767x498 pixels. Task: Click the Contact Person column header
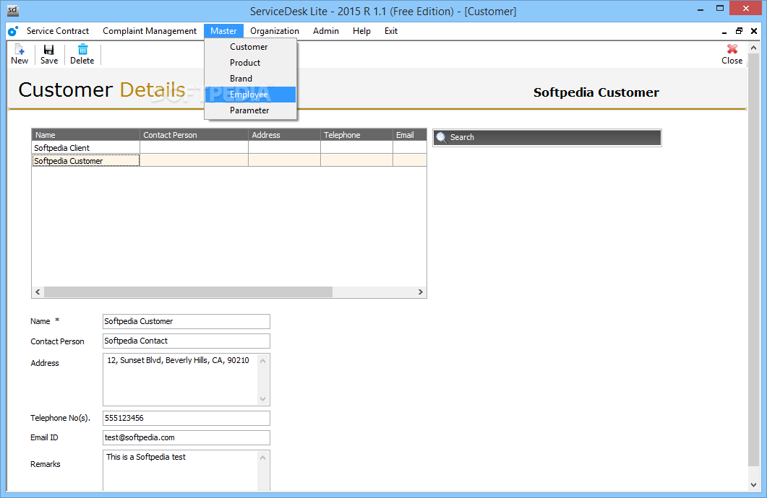click(194, 135)
